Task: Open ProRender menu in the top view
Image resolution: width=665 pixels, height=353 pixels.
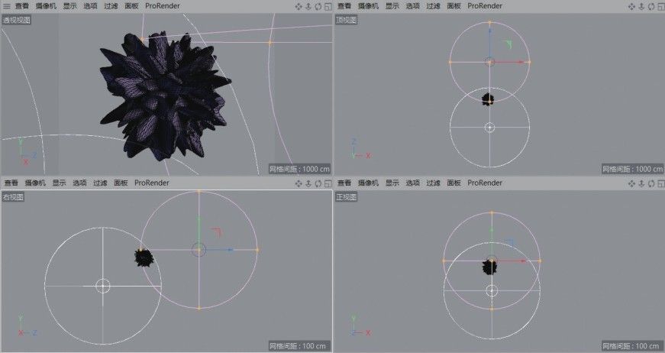Action: pos(485,6)
